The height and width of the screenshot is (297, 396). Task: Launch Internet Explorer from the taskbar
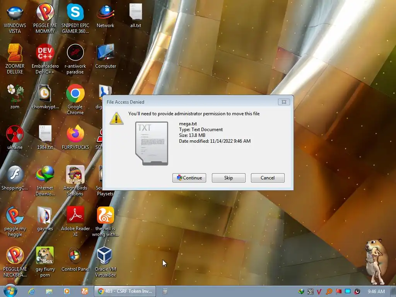click(31, 291)
